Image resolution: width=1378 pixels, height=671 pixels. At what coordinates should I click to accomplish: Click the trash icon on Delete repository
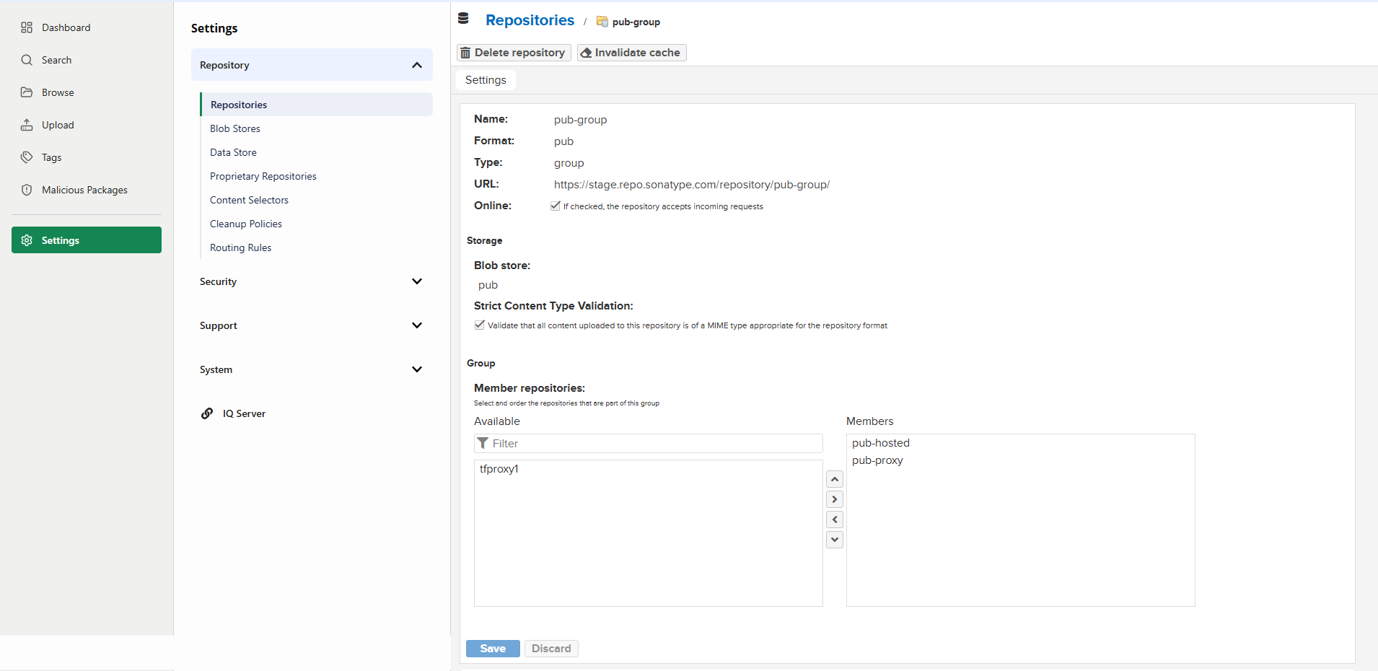click(465, 53)
